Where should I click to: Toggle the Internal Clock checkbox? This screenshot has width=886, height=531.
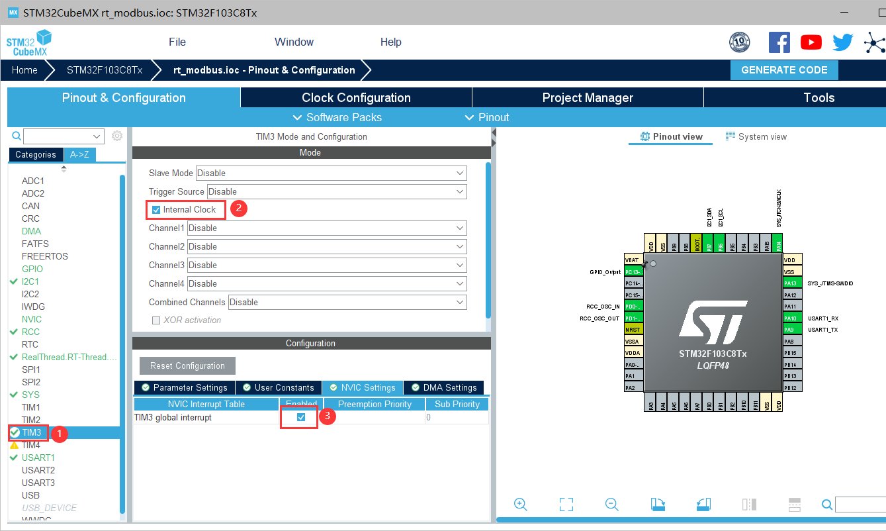pyautogui.click(x=156, y=210)
